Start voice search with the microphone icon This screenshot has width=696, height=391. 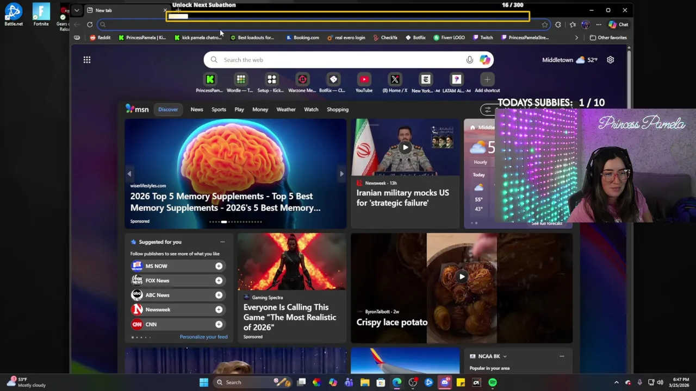[470, 60]
